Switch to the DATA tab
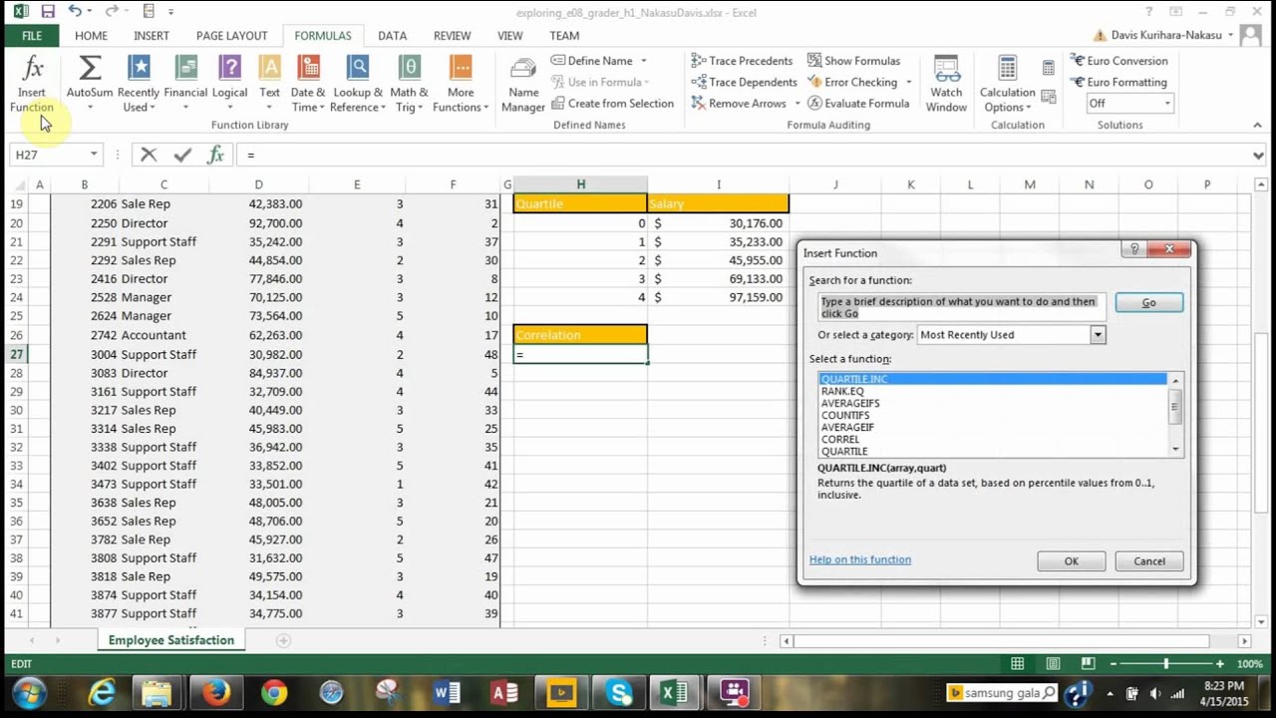This screenshot has height=718, width=1276. click(x=393, y=35)
